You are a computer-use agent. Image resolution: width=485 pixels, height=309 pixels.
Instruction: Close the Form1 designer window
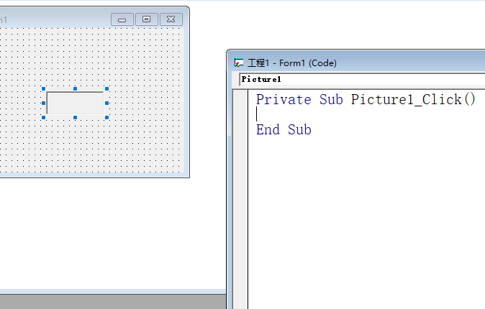point(170,19)
